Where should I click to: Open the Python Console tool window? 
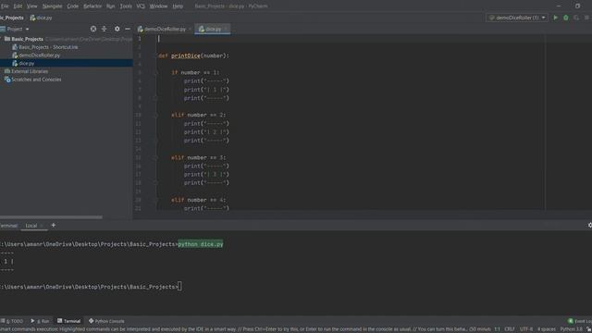(x=106, y=321)
